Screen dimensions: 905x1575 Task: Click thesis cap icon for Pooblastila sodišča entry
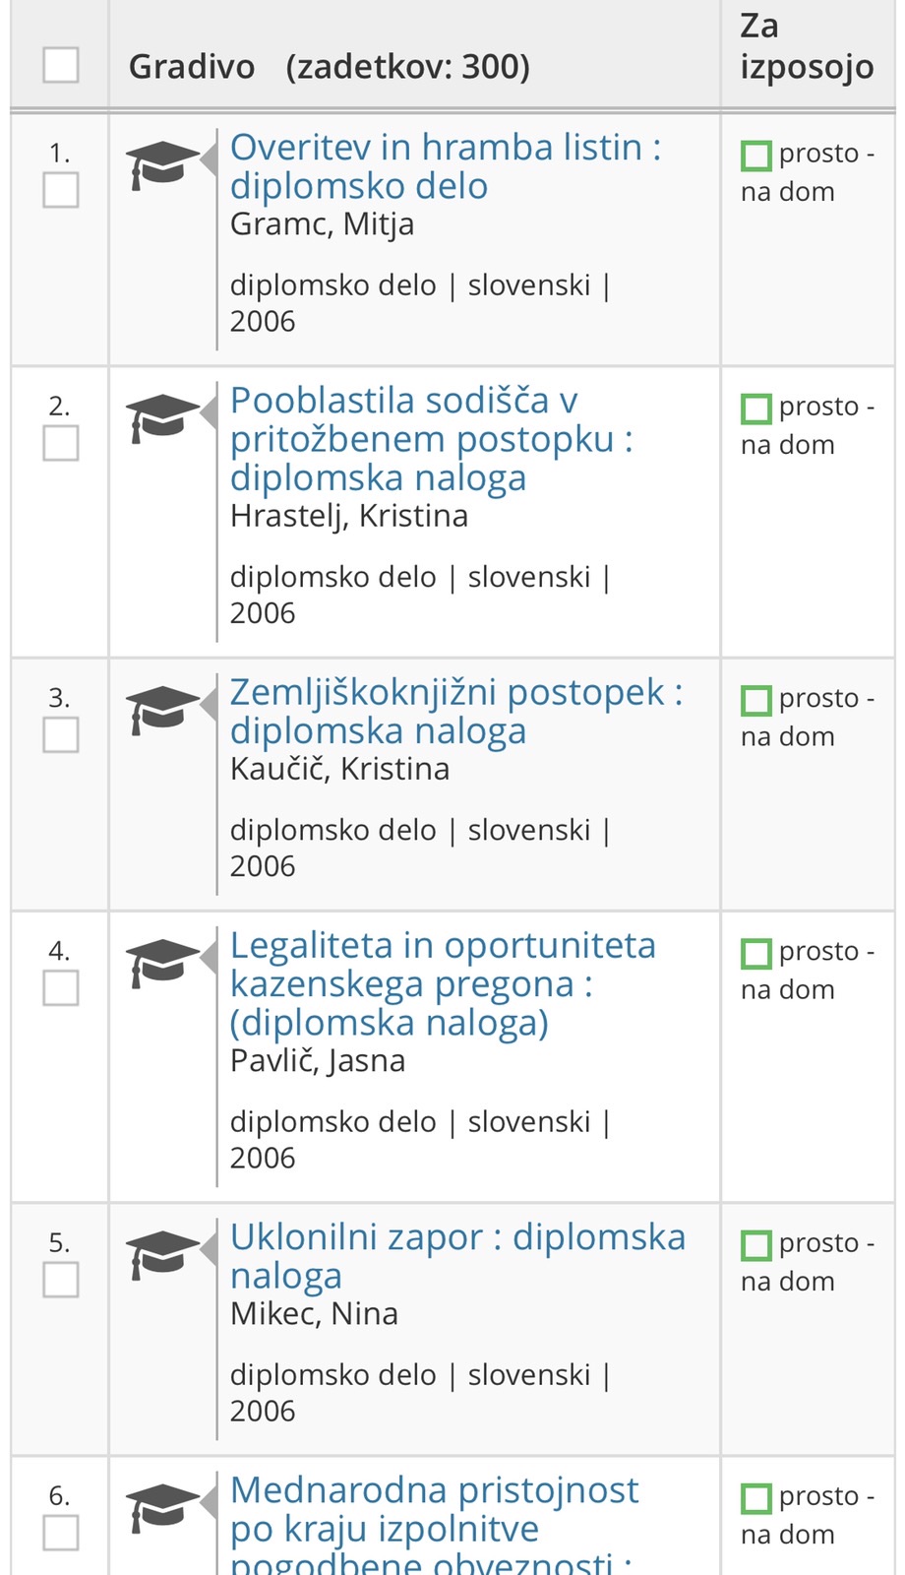[x=162, y=417]
